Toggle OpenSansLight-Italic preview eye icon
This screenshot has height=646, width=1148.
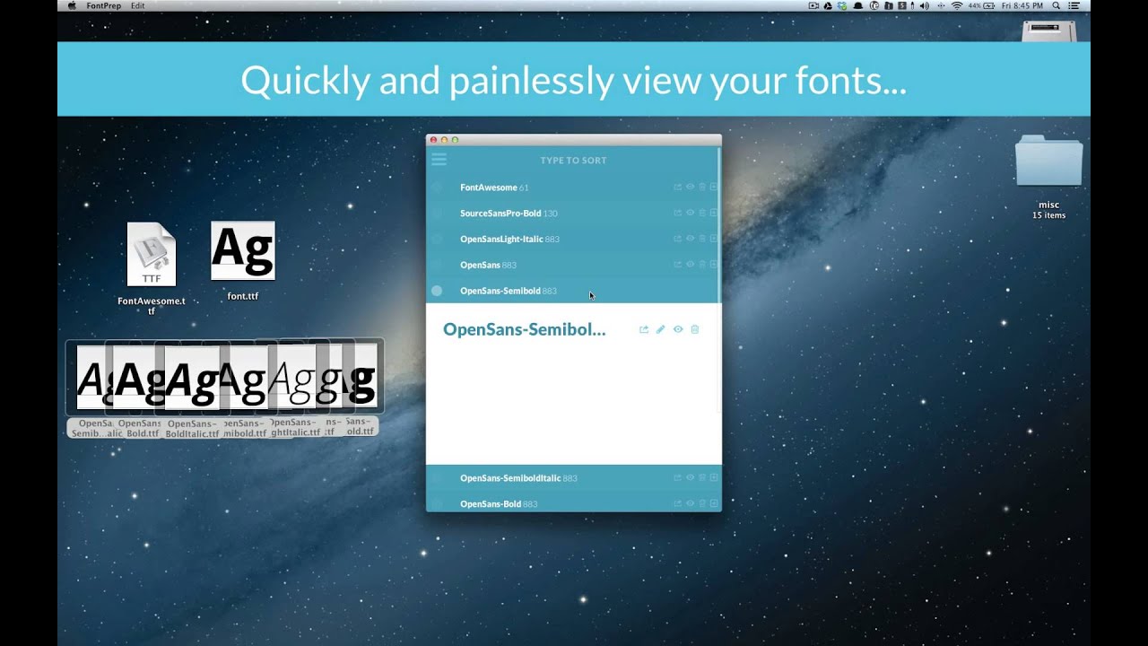pyautogui.click(x=691, y=239)
